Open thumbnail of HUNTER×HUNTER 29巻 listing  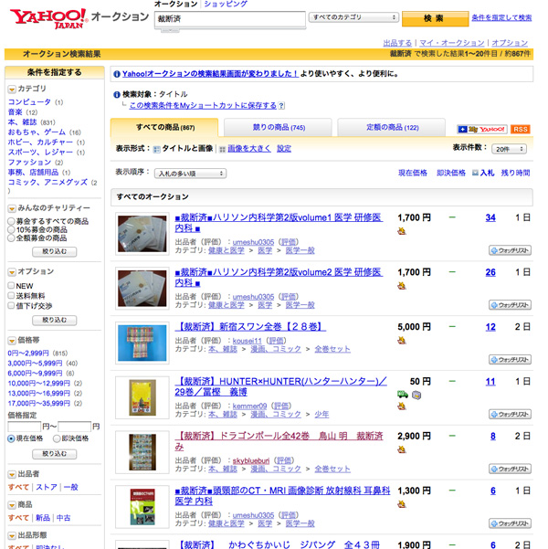142,397
